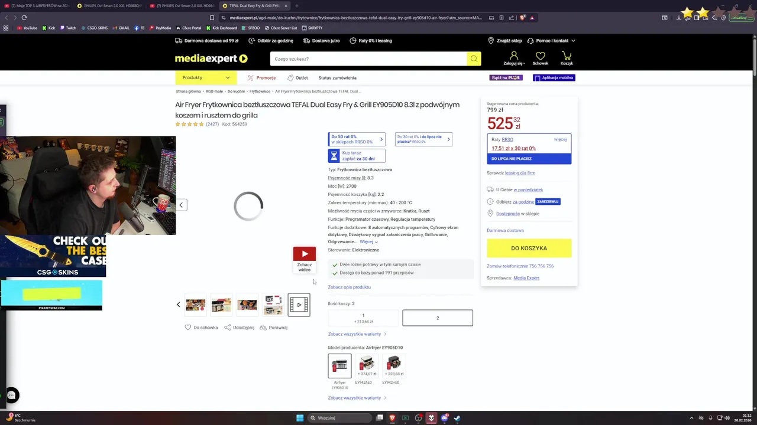Open a new browser tab
757x425 pixels.
pos(297,6)
